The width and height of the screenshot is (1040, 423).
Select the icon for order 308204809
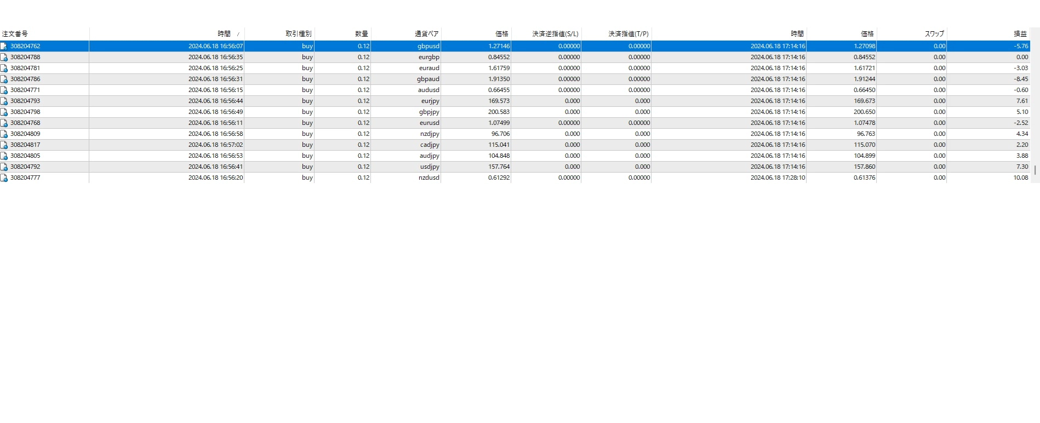(4, 134)
